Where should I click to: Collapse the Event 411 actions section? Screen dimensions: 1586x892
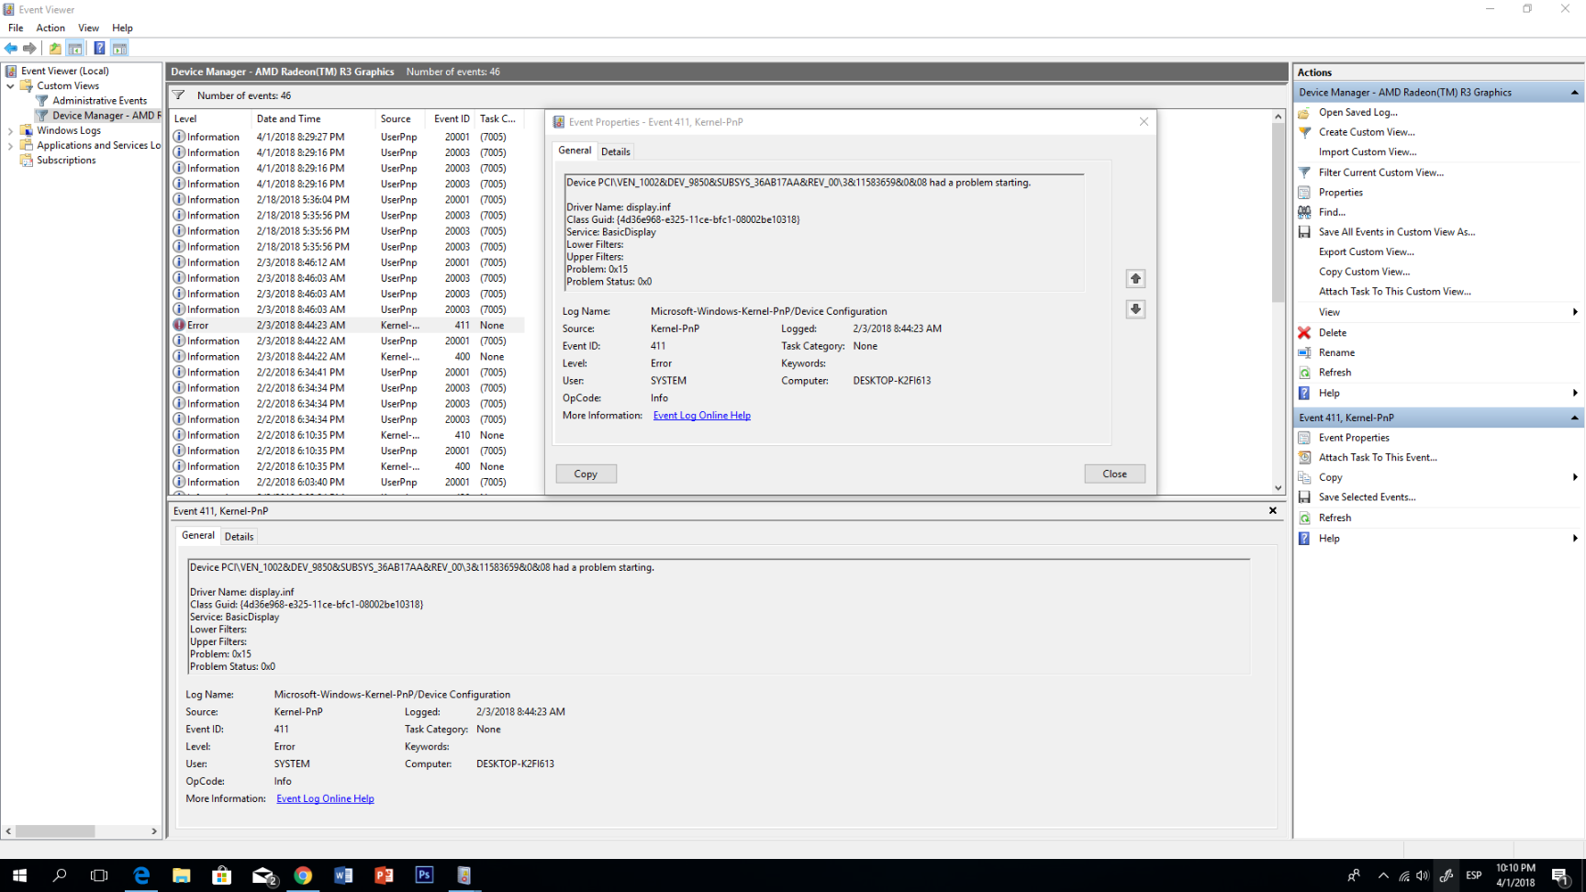pos(1574,418)
